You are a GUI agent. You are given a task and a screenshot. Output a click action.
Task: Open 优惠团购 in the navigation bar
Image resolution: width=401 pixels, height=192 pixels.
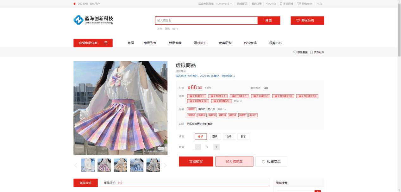pos(225,43)
